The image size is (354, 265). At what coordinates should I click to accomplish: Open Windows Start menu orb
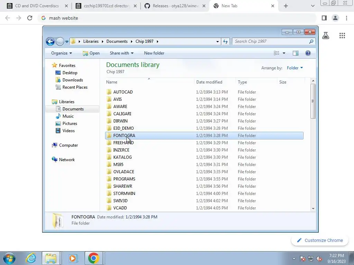pos(9,258)
